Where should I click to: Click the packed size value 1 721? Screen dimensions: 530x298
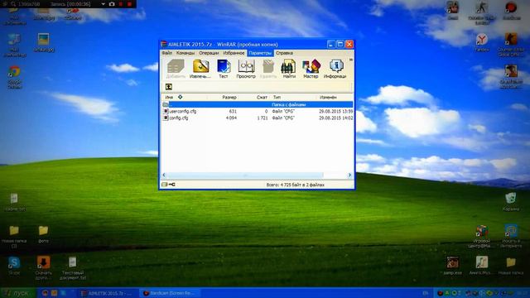coord(263,118)
